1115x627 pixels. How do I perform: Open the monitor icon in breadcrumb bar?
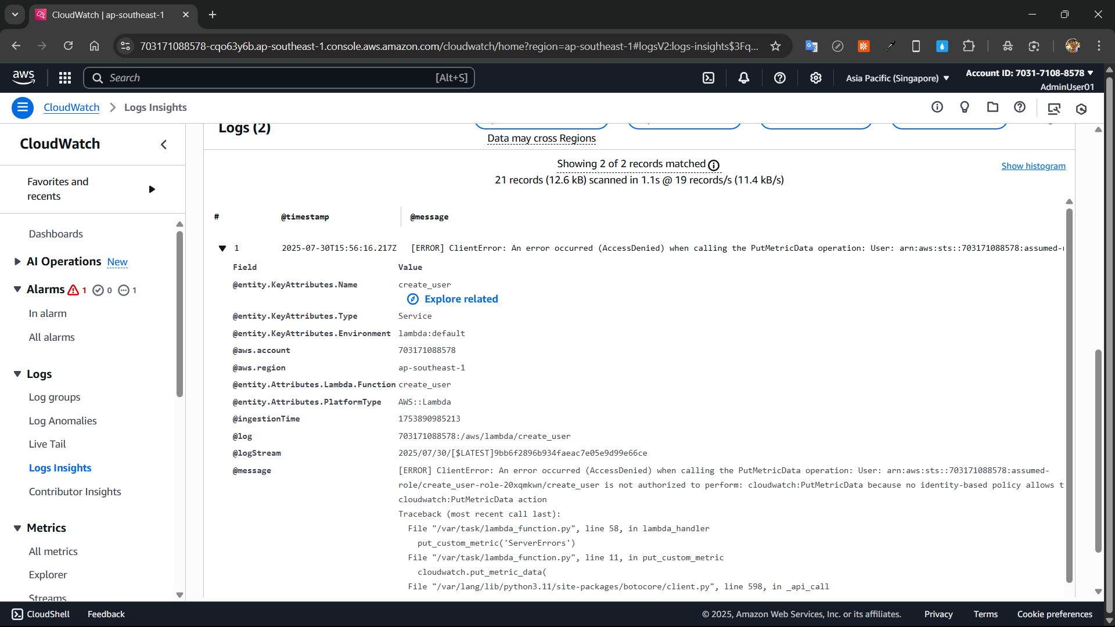(1054, 109)
